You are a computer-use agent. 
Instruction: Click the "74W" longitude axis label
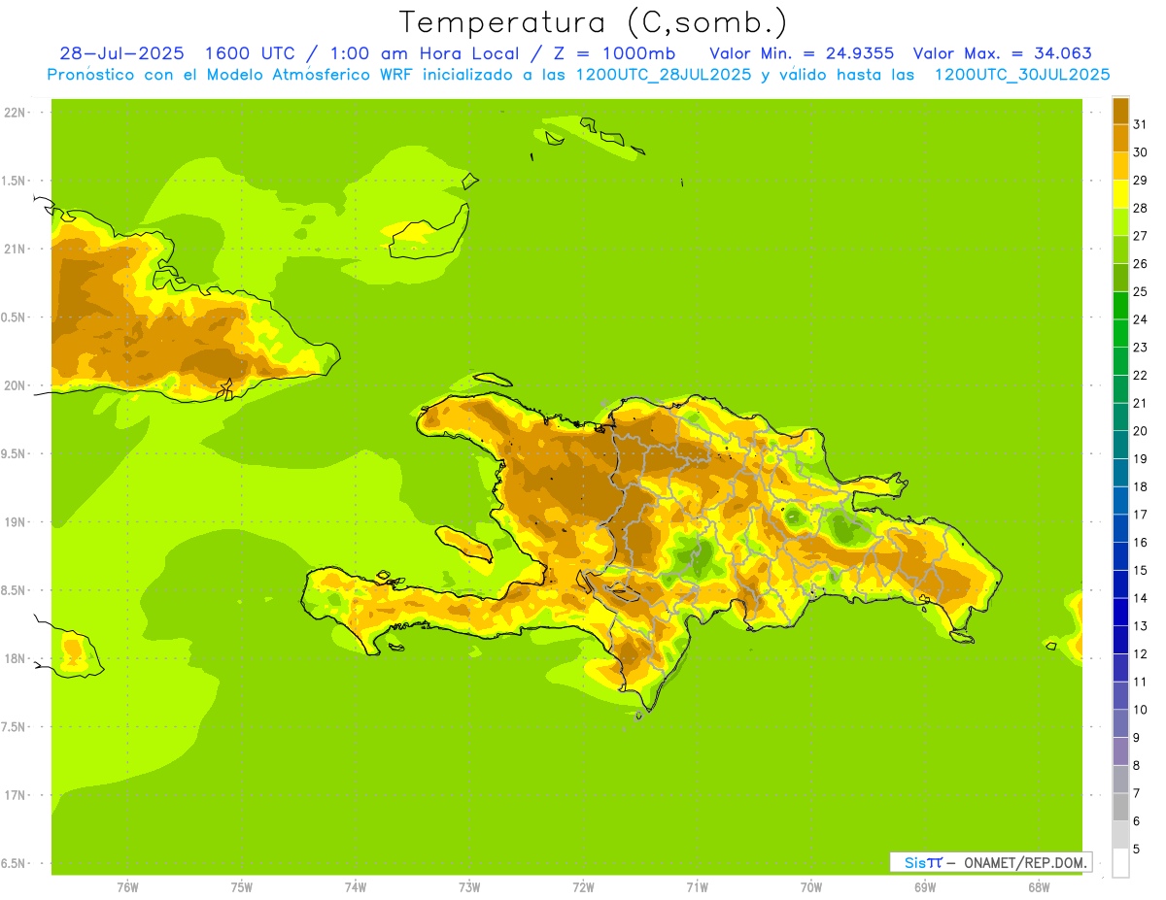pos(356,887)
